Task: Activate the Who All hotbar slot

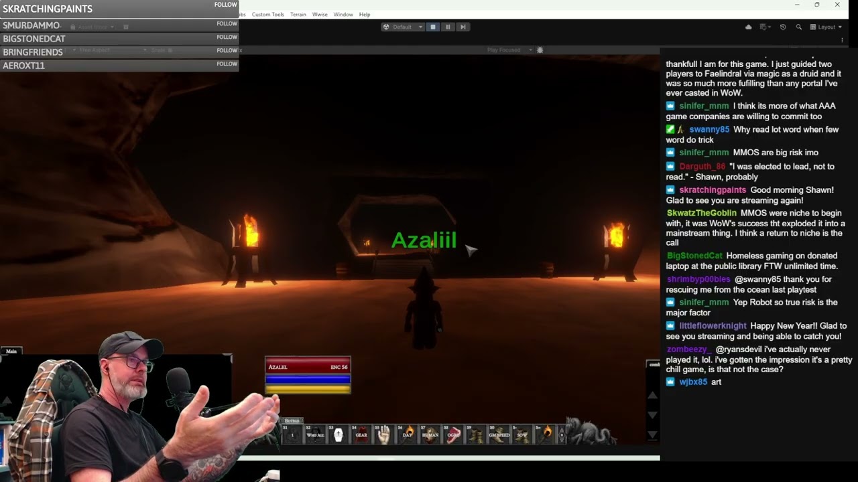Action: 315,434
